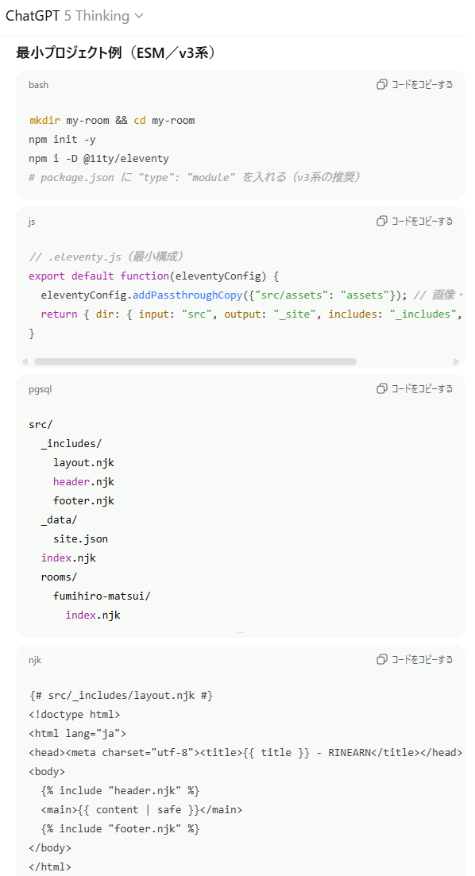This screenshot has width=475, height=876.
Task: Click site.json in the directory tree
Action: (80, 538)
